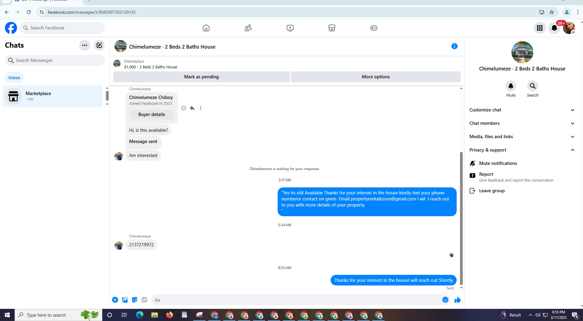The width and height of the screenshot is (583, 321).
Task: Toggle conversation information panel icon
Action: (455, 46)
